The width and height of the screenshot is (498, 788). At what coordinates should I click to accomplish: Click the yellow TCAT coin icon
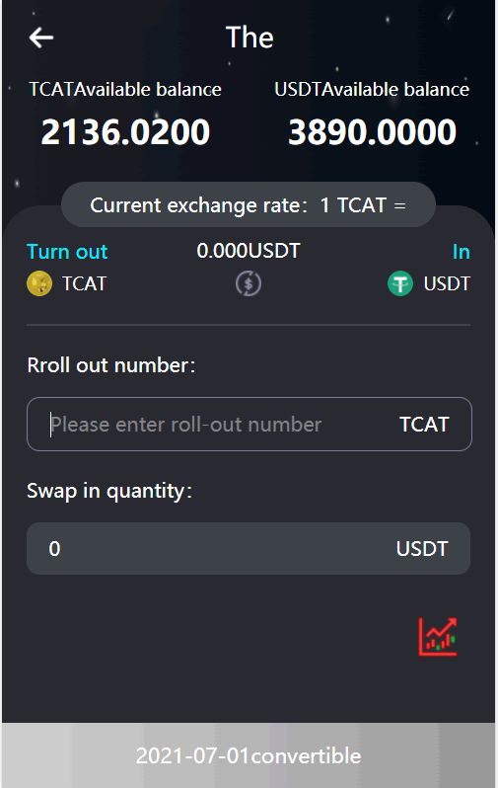click(x=39, y=283)
